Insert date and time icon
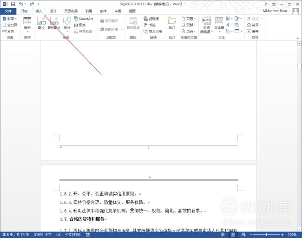Viewport: 302px width, 238px height. [236, 25]
